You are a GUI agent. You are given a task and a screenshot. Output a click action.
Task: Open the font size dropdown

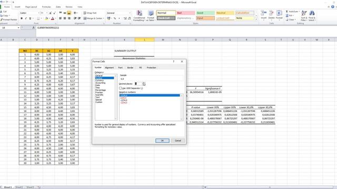click(x=47, y=13)
